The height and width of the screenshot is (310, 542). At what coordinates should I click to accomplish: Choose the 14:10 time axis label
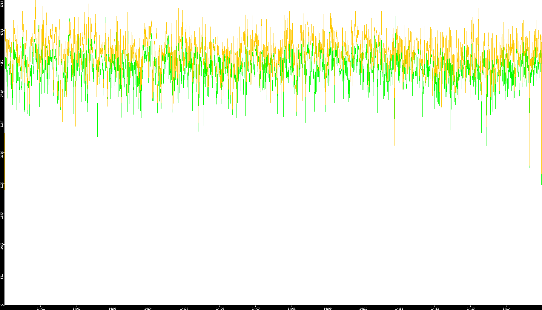pyautogui.click(x=363, y=309)
